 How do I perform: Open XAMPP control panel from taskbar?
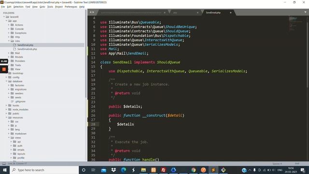pyautogui.click(x=154, y=170)
